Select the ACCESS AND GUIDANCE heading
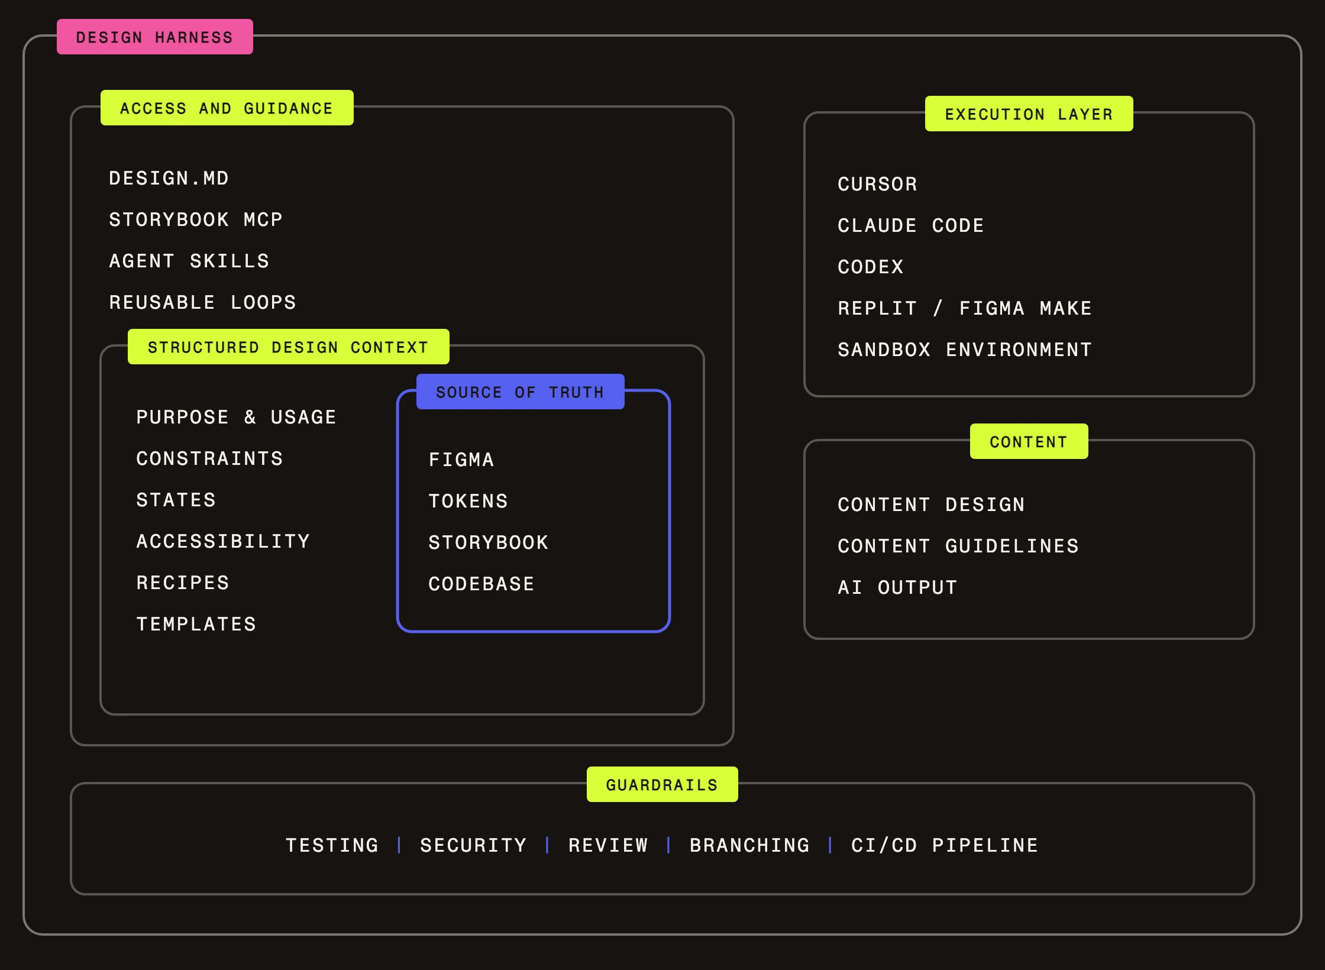This screenshot has width=1325, height=970. pos(227,108)
